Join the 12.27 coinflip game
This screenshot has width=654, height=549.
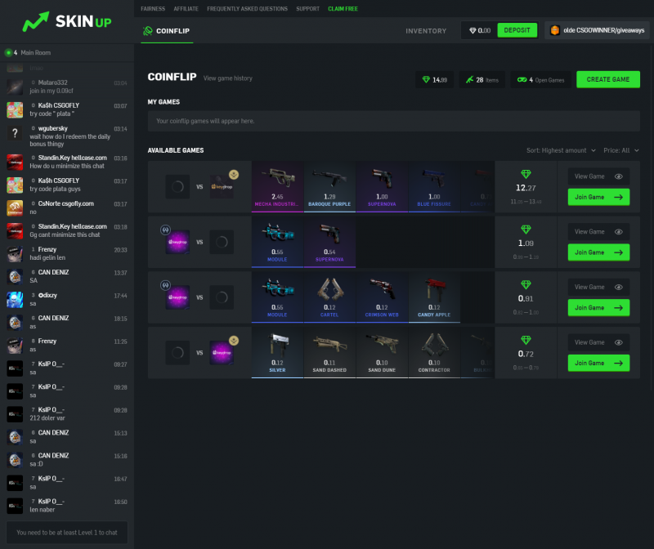[598, 197]
